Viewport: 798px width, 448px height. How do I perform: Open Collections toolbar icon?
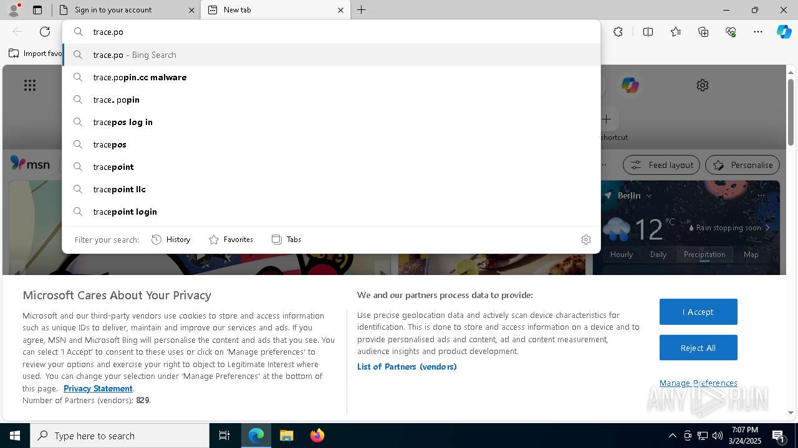tap(703, 32)
